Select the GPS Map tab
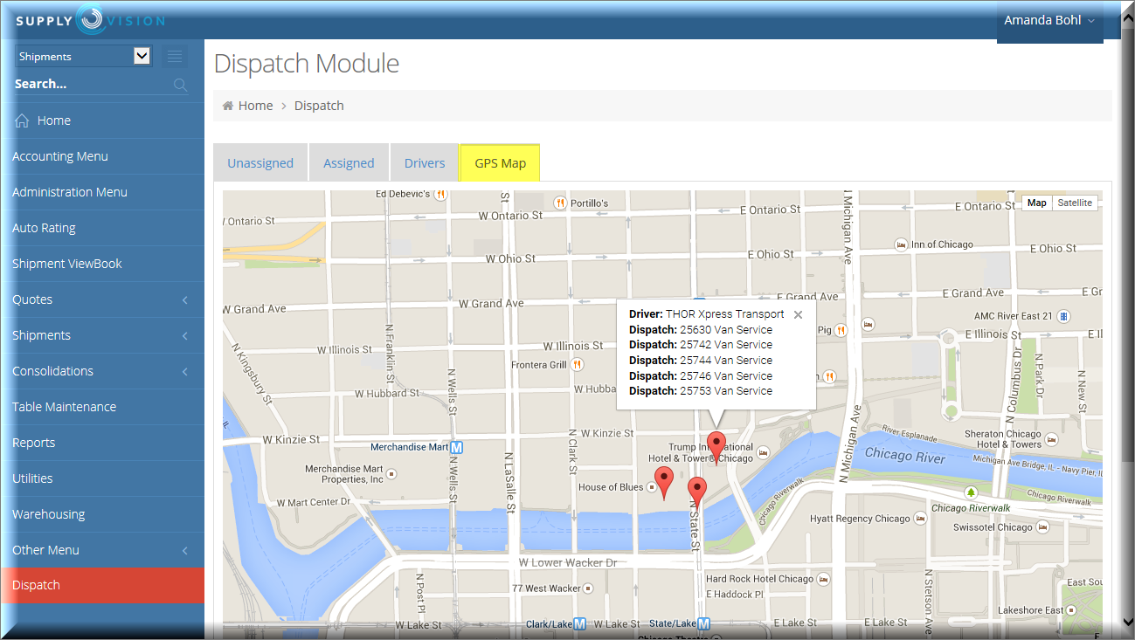 pyautogui.click(x=500, y=163)
